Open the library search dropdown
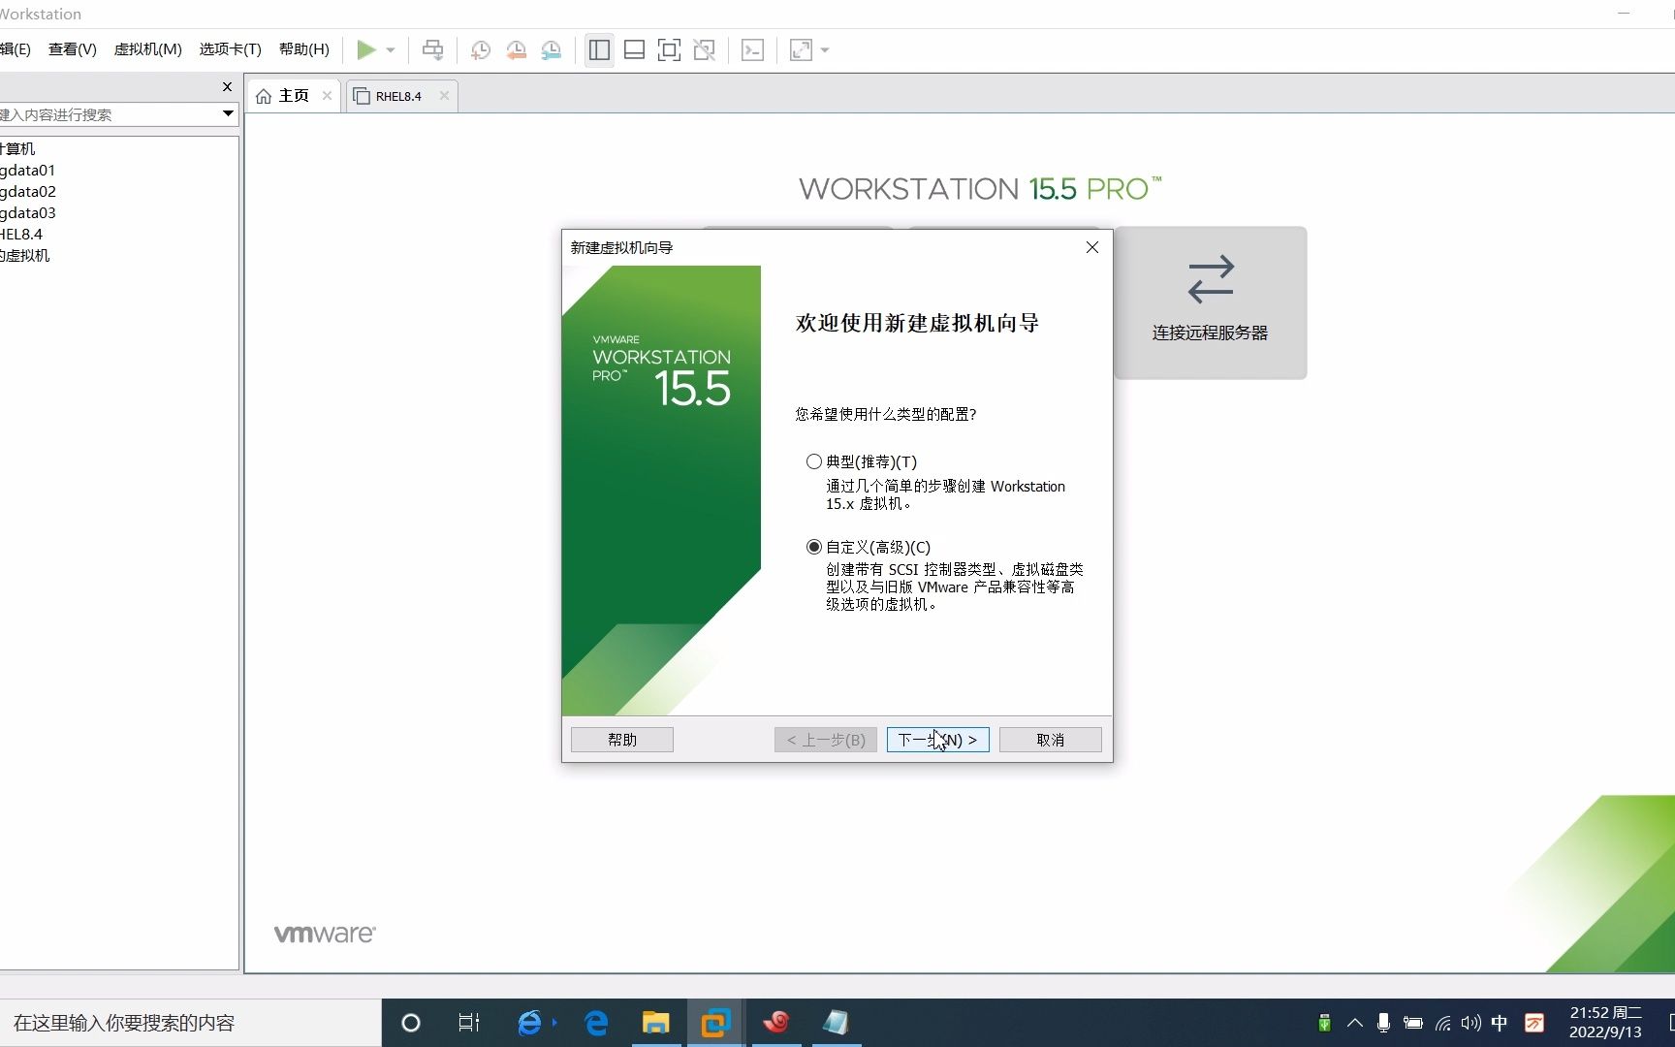This screenshot has height=1047, width=1675. (227, 114)
